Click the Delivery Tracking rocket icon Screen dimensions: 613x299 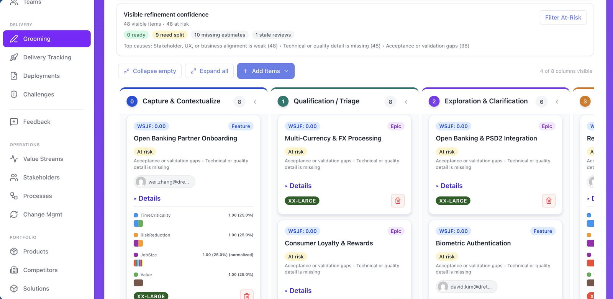(x=14, y=57)
